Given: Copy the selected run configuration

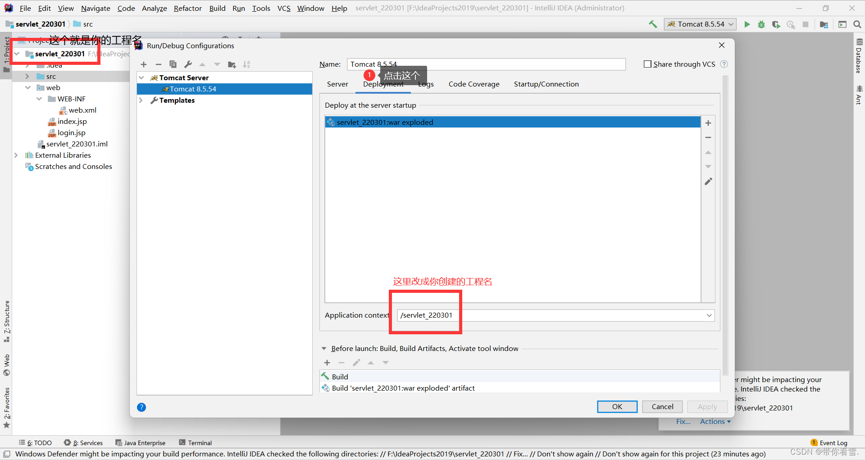Looking at the screenshot, I should click(x=173, y=64).
